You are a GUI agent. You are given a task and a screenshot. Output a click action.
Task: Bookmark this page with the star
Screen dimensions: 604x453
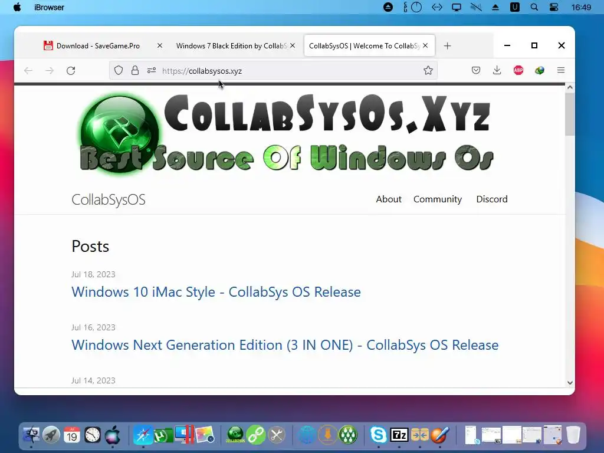[428, 71]
